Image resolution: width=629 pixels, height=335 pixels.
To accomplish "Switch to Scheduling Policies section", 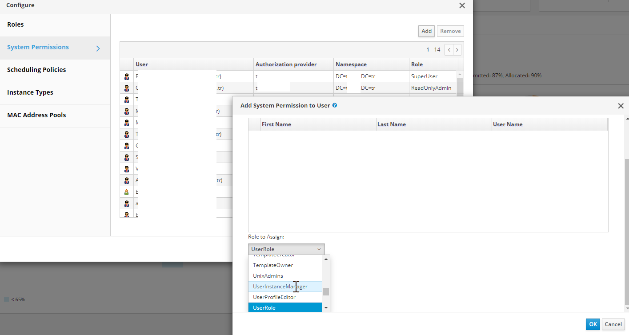I will tap(36, 70).
